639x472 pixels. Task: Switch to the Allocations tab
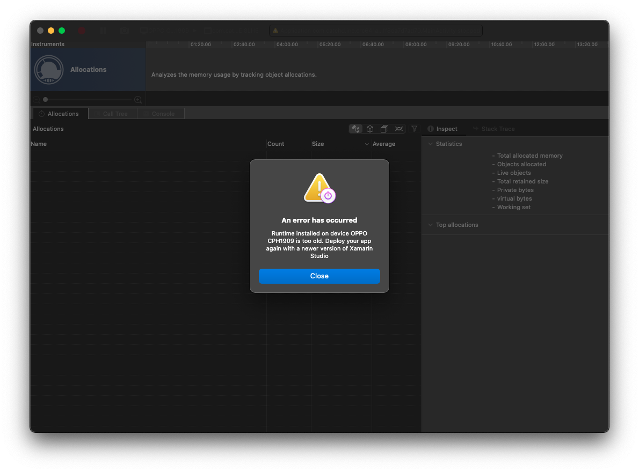pos(60,114)
